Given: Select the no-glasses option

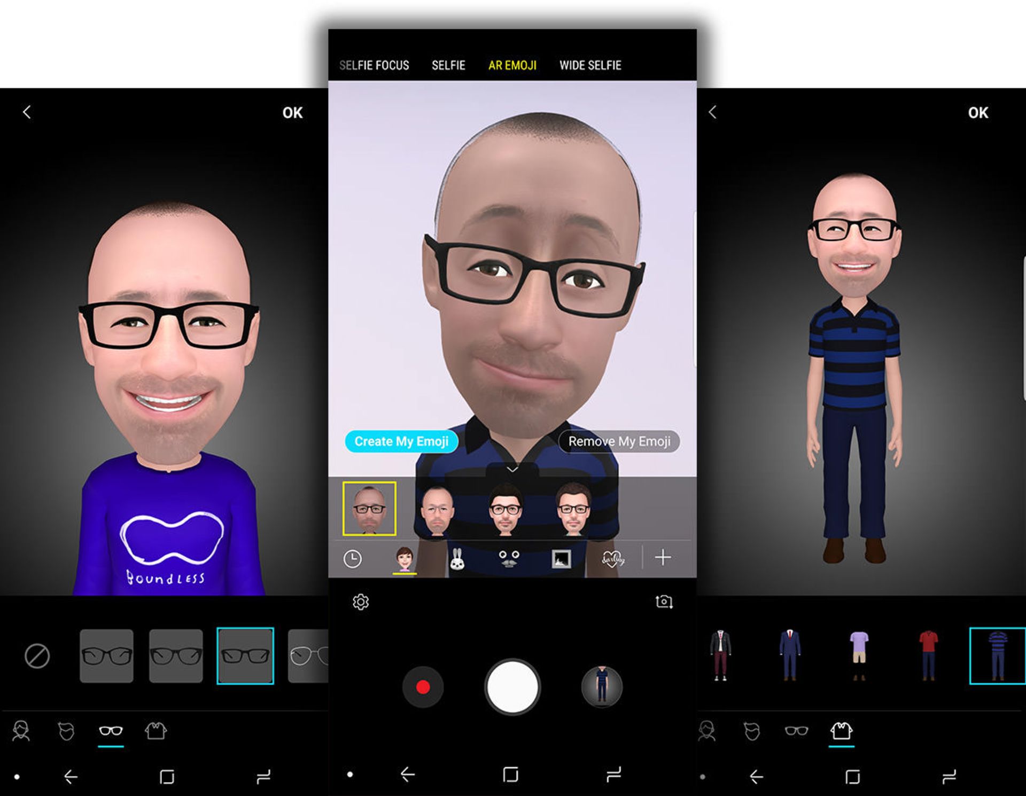Looking at the screenshot, I should [37, 656].
